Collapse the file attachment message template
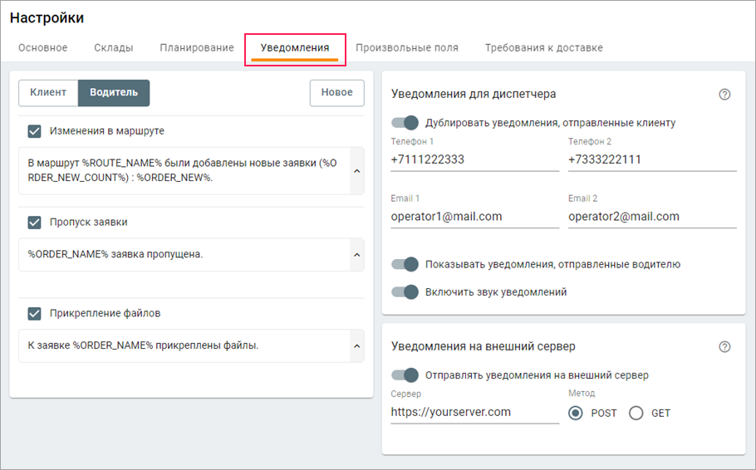The width and height of the screenshot is (756, 470). (356, 346)
